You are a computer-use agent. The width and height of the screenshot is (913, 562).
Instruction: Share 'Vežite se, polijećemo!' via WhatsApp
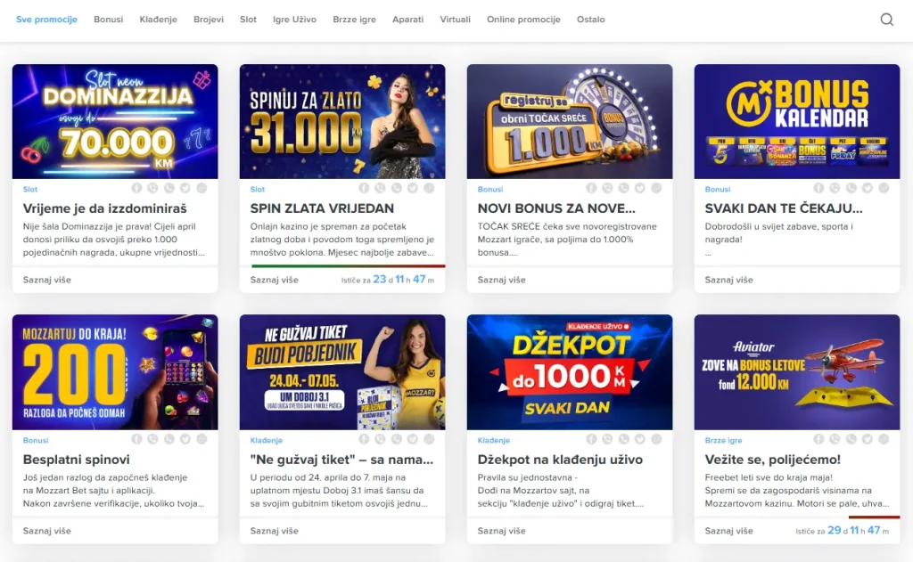click(851, 439)
